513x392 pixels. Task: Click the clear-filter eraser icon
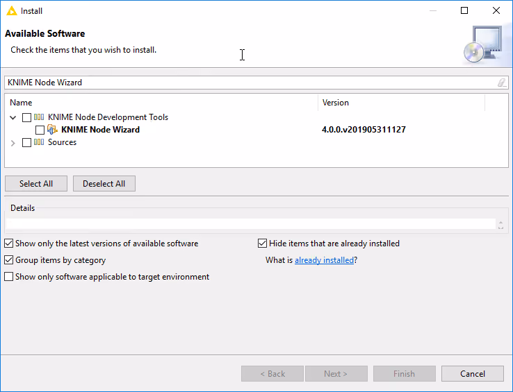(x=502, y=83)
